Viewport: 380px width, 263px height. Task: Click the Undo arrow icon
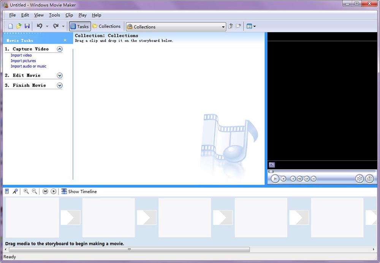(x=40, y=26)
